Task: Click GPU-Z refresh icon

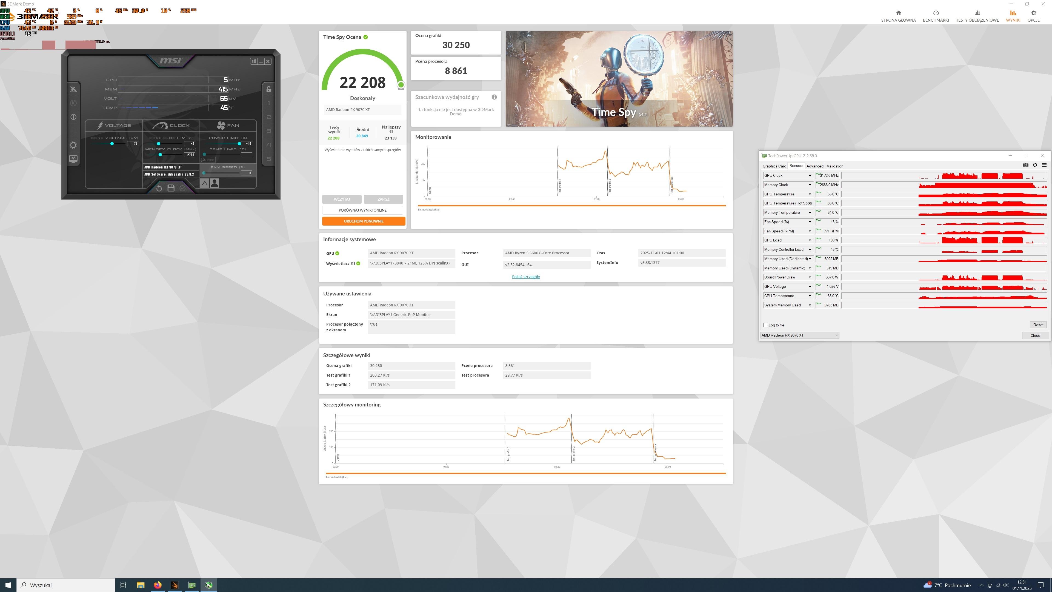Action: (x=1035, y=165)
